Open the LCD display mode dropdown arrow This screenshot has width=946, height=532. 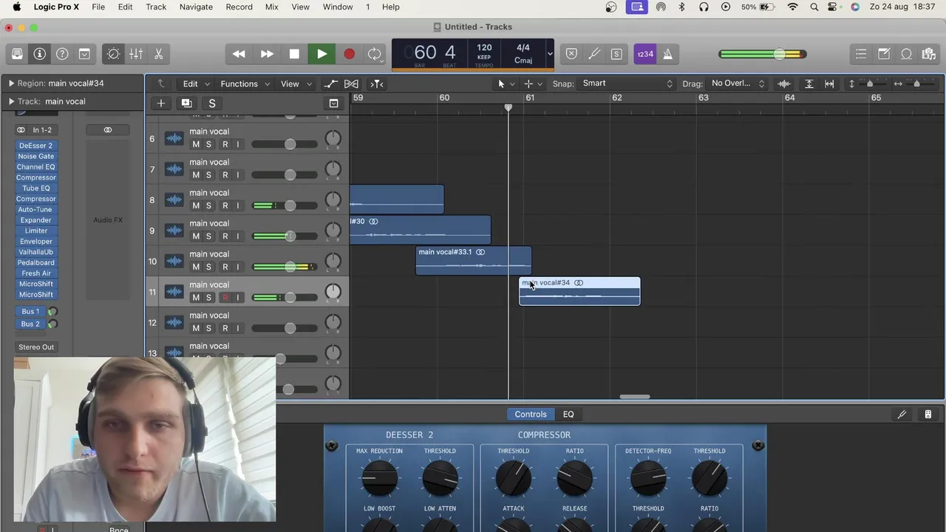549,54
